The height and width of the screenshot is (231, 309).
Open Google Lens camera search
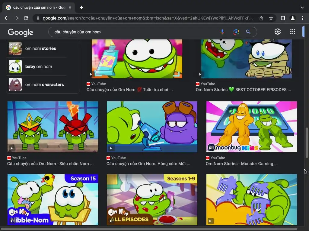(x=236, y=32)
